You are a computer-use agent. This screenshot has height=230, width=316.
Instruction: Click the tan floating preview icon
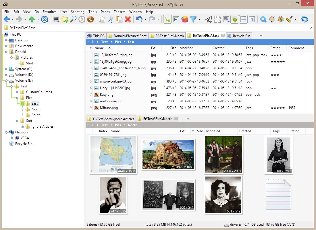pos(272,19)
